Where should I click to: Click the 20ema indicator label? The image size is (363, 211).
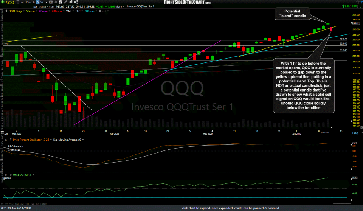point(43,11)
